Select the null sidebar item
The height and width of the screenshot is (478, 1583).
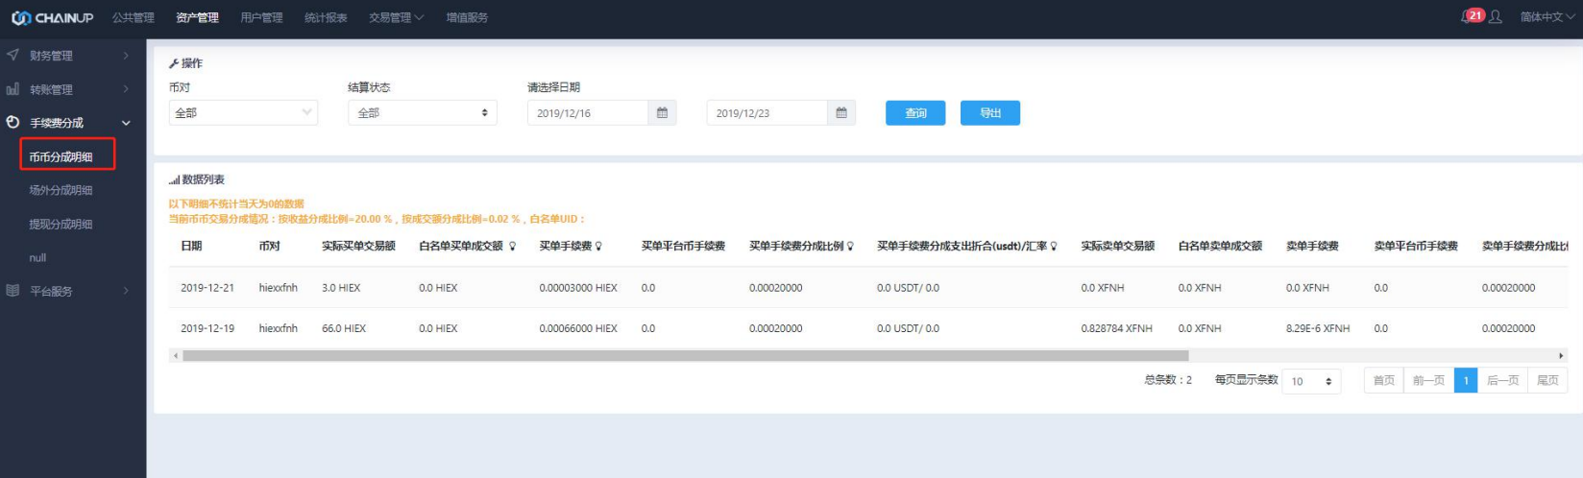point(37,257)
